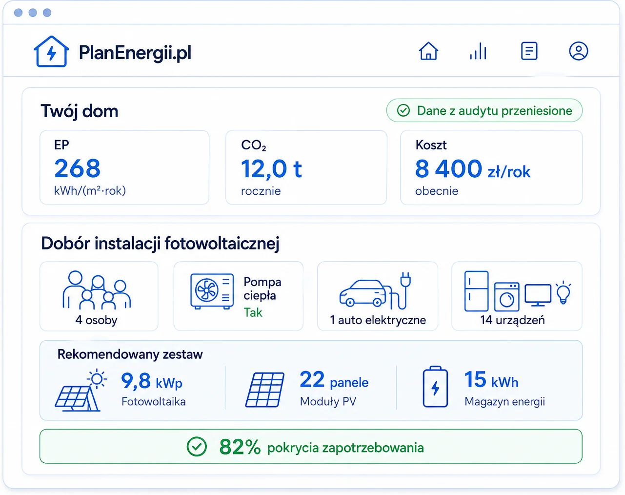This screenshot has width=625, height=495.
Task: Select the 'Fotowoltaika' label
Action: point(153,402)
